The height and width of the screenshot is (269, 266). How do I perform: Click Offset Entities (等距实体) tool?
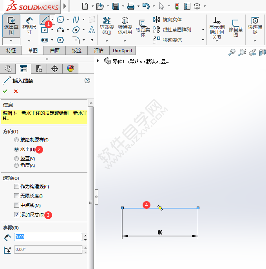coord(143,28)
